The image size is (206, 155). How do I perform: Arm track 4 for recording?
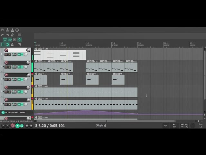point(6,88)
